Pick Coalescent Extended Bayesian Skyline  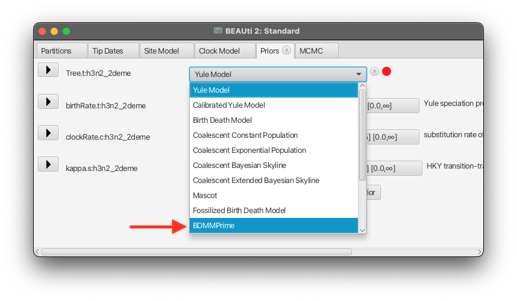pyautogui.click(x=274, y=181)
